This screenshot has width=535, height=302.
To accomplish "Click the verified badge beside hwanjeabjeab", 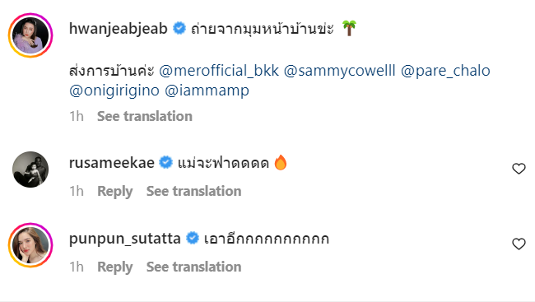I will click(x=179, y=28).
